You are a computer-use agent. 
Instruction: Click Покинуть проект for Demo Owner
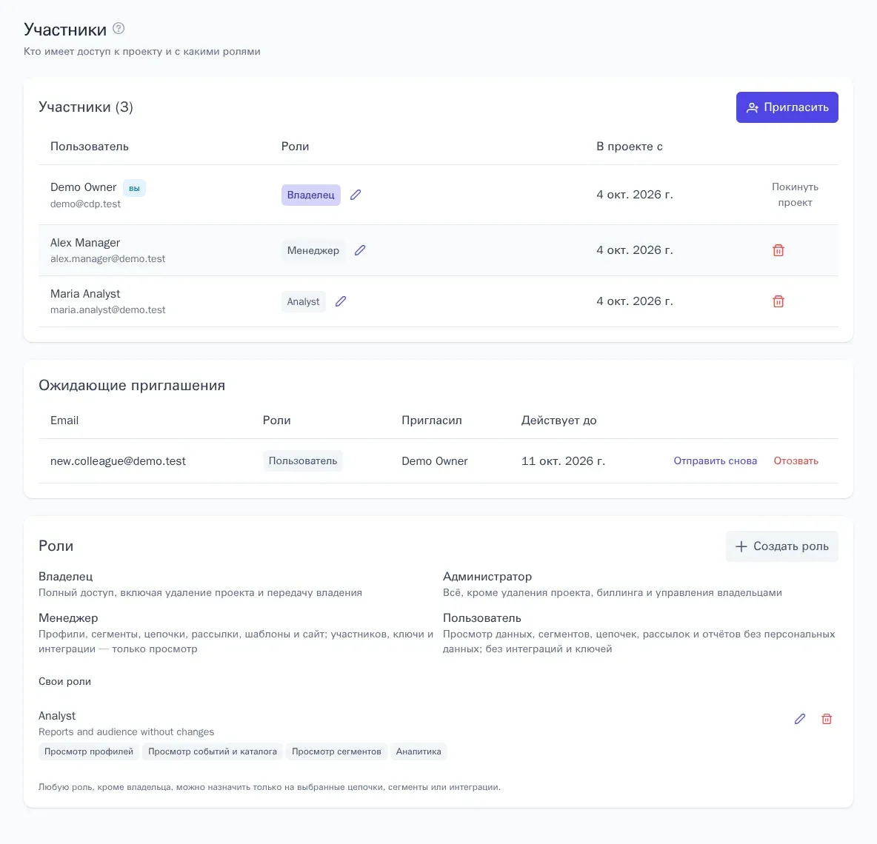click(x=795, y=195)
